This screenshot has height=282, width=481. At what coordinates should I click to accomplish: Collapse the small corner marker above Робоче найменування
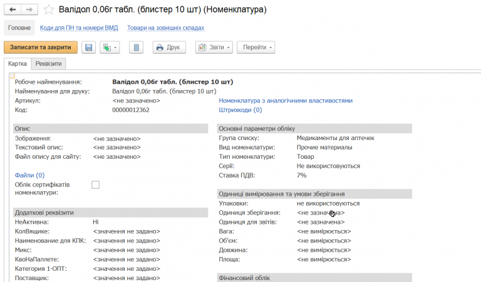12,75
